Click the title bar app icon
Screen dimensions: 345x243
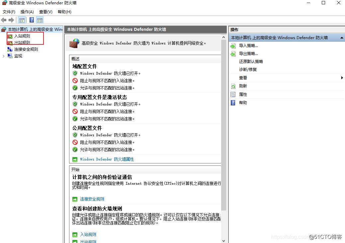tap(4, 3)
